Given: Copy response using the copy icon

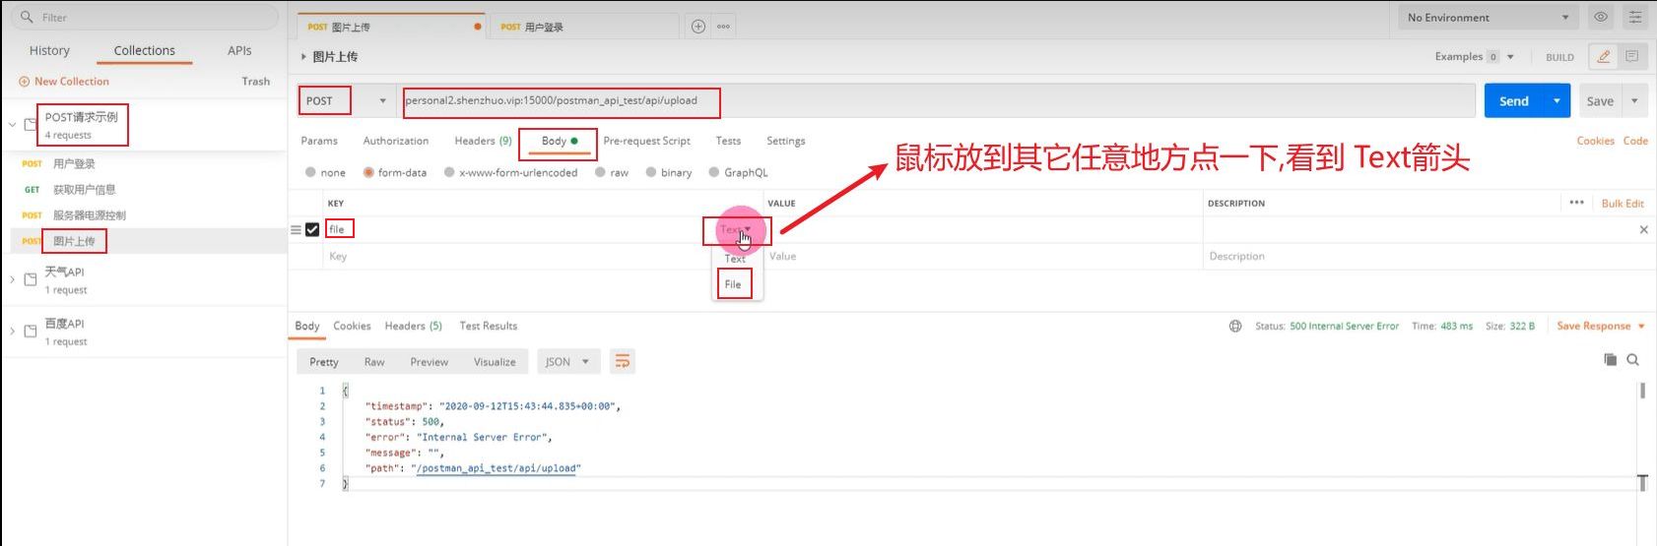Looking at the screenshot, I should point(1610,360).
